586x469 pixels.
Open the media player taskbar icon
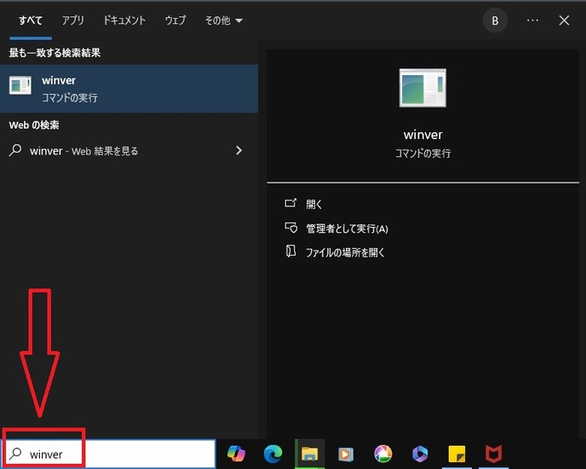[346, 454]
